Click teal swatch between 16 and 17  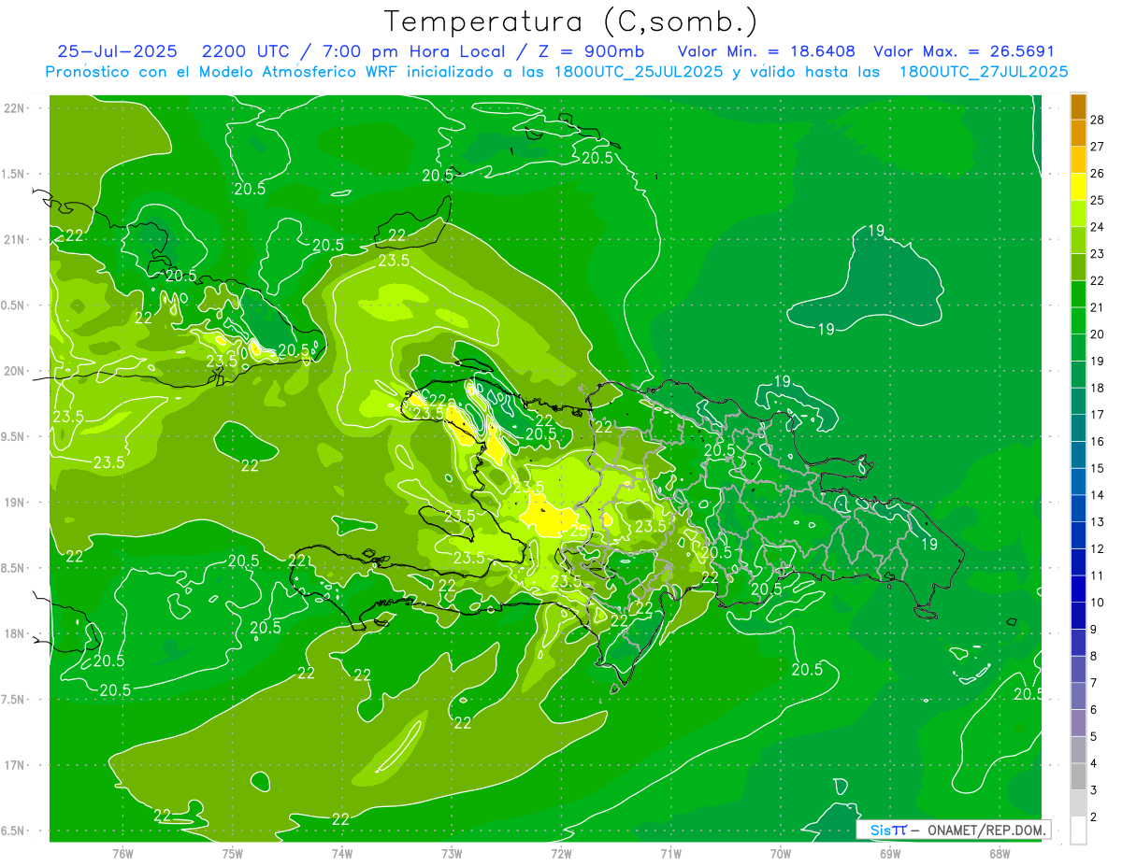[x=1078, y=429]
